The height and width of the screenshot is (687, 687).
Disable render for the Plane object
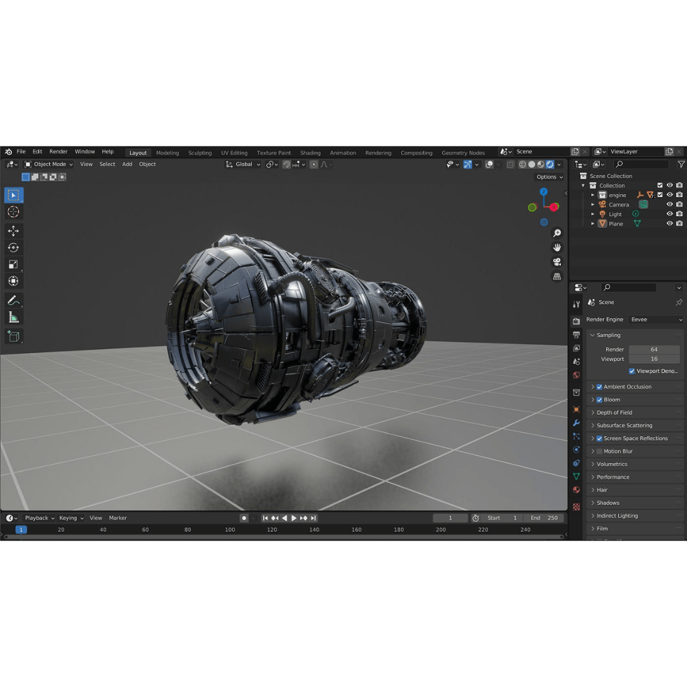pos(679,223)
